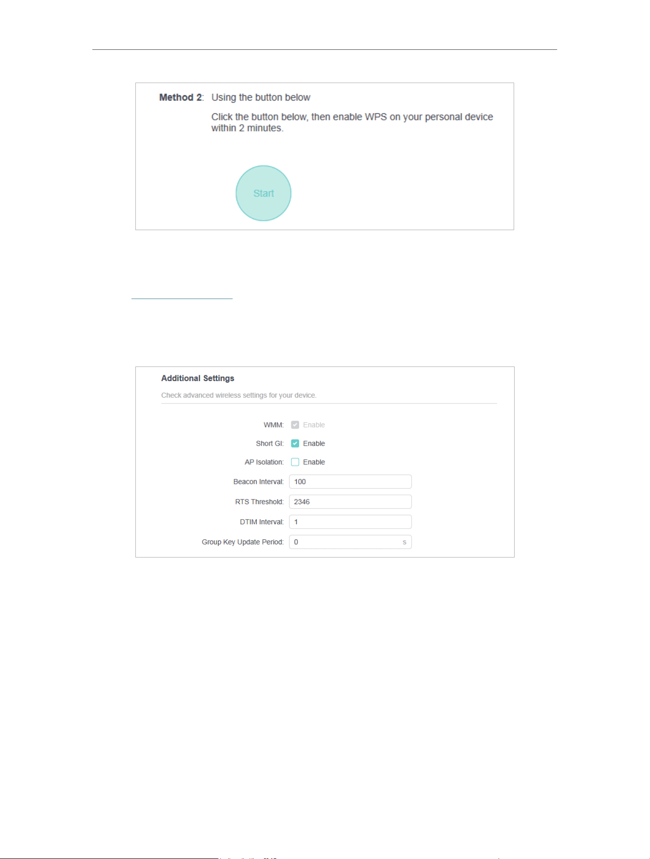Toggle the WMM Enable checkbox
650x859 pixels.
[295, 425]
